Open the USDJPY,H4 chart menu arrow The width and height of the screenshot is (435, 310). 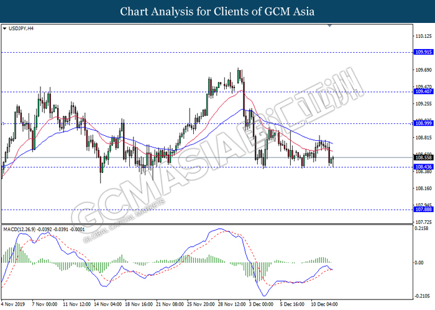click(x=4, y=29)
